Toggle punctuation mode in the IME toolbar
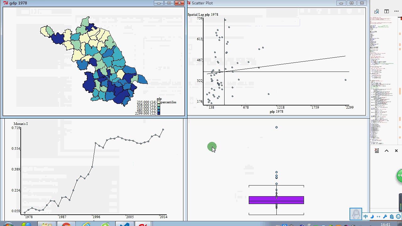 [x=378, y=217]
